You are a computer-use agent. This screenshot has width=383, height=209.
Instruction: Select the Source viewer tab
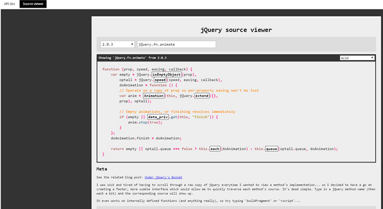33,4
